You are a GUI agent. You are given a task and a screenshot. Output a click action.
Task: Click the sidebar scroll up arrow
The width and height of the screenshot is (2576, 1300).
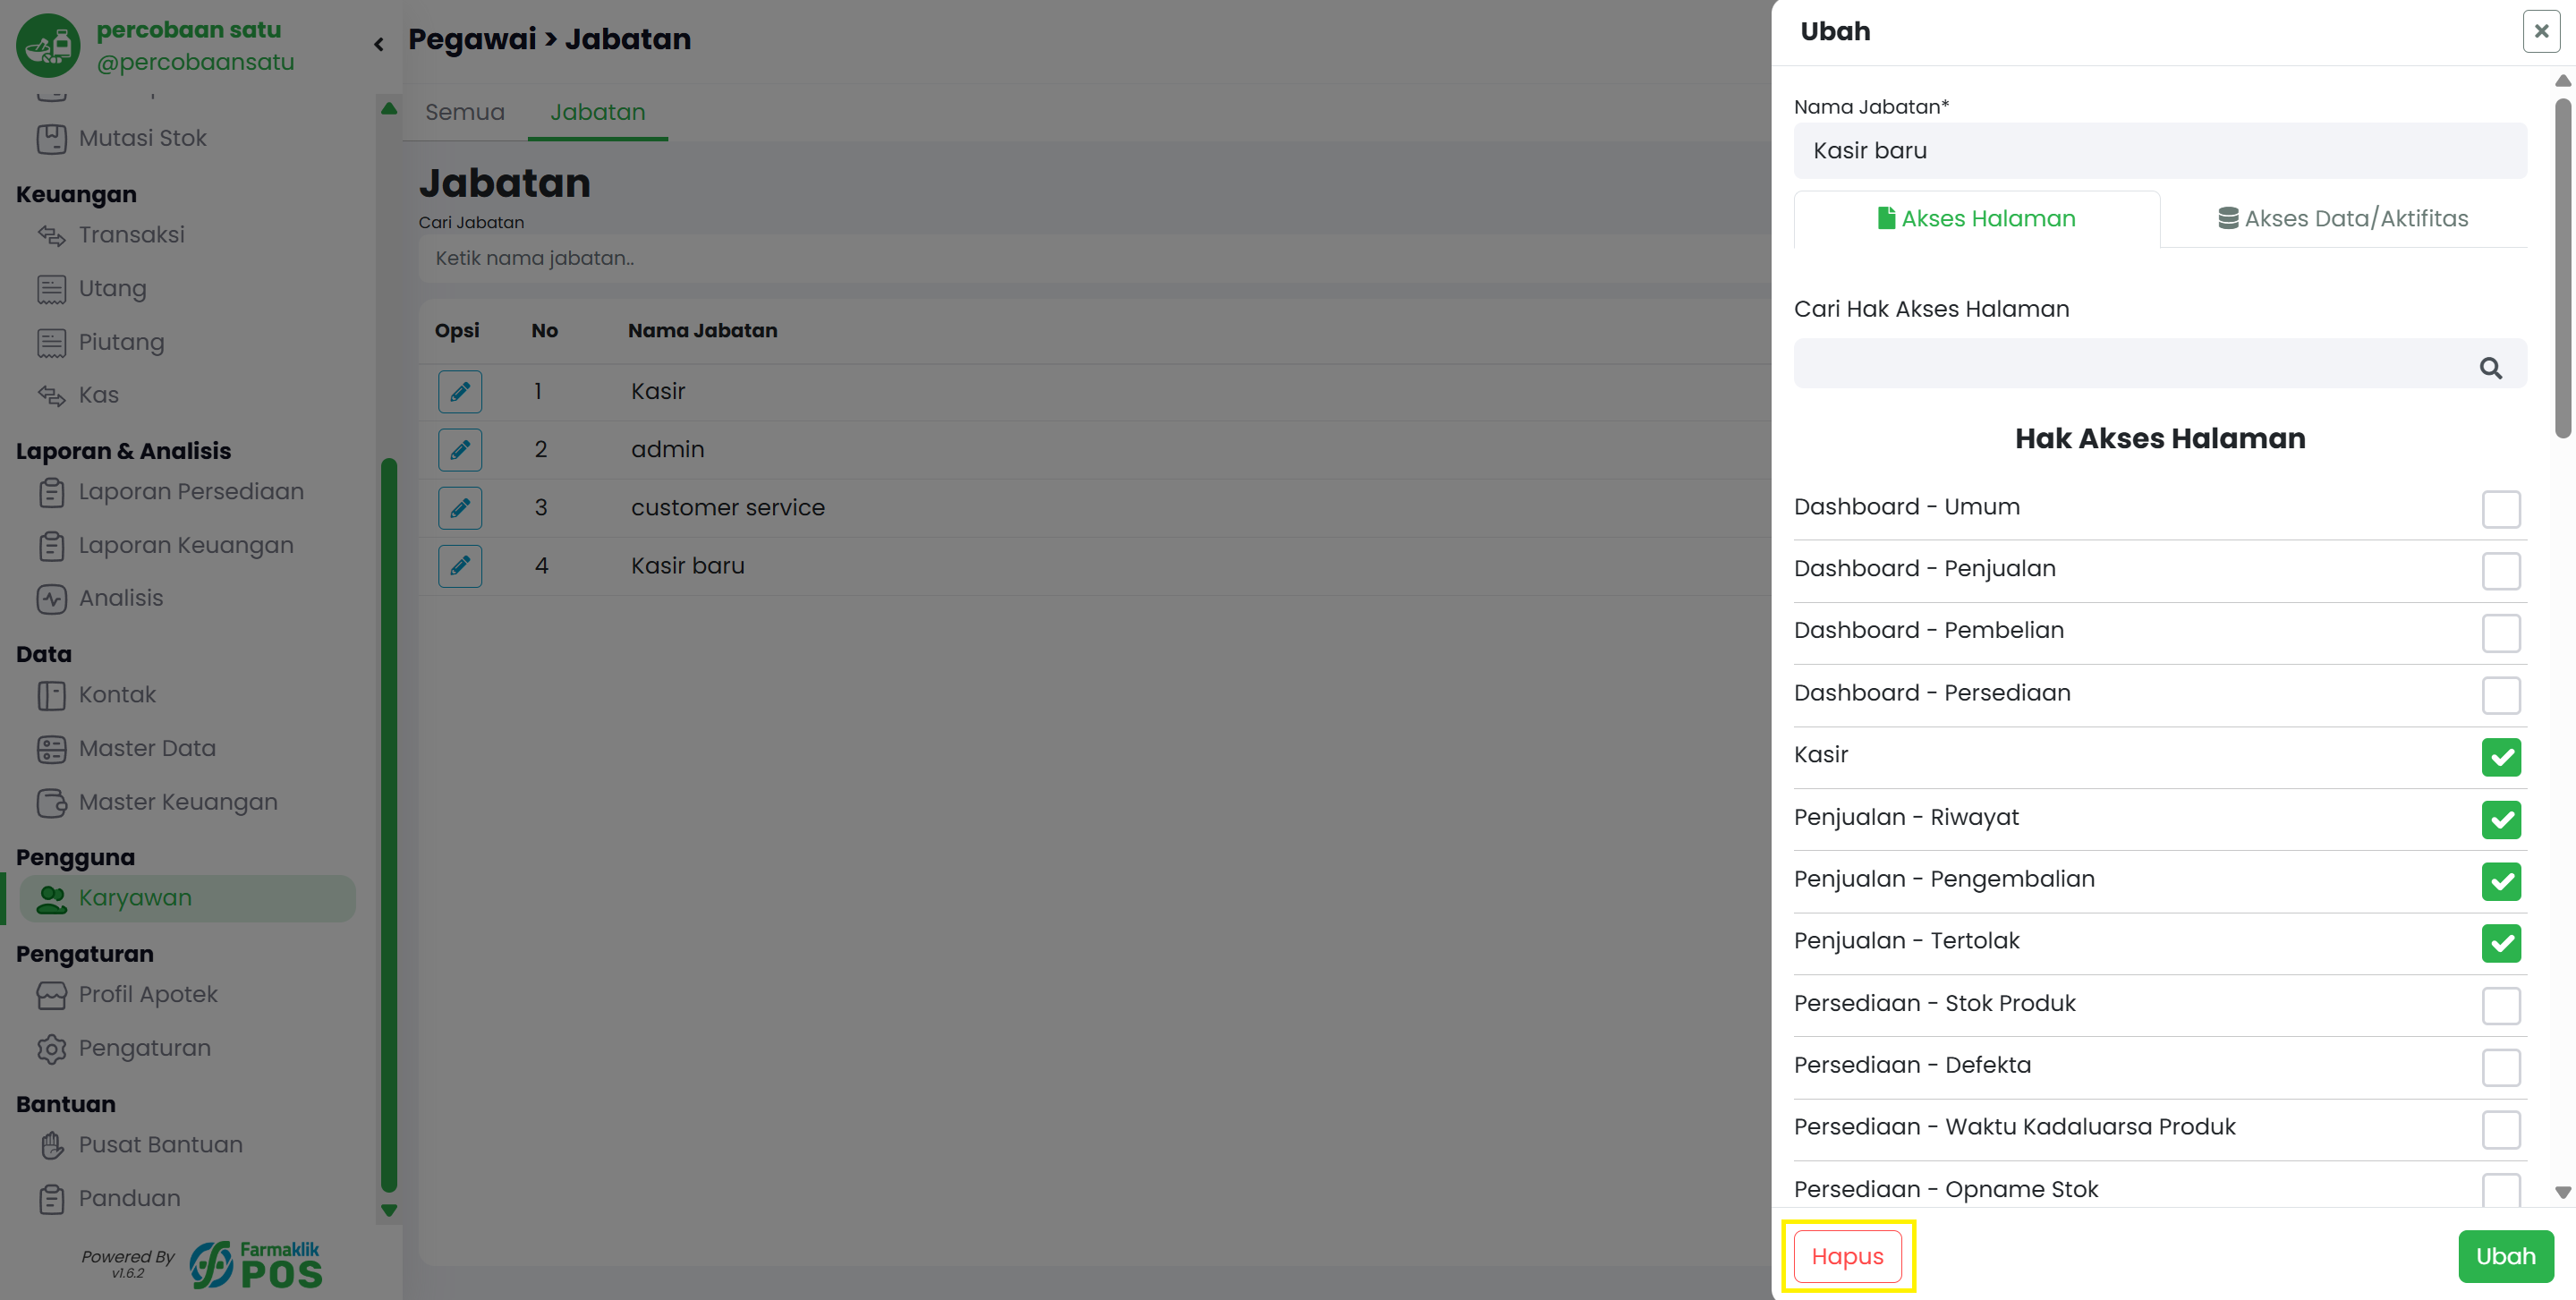[389, 108]
